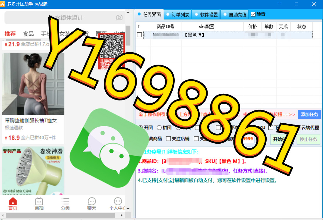Image resolution: width=323 pixels, height=220 pixels.
Task: Switch to the 订单列表 tab
Action: coord(178,14)
